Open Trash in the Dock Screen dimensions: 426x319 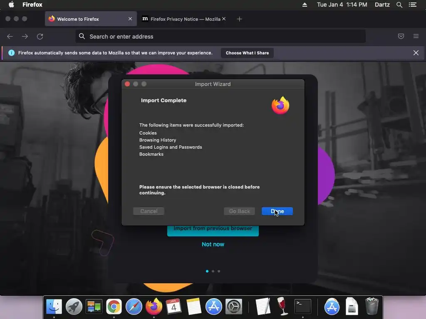point(372,307)
